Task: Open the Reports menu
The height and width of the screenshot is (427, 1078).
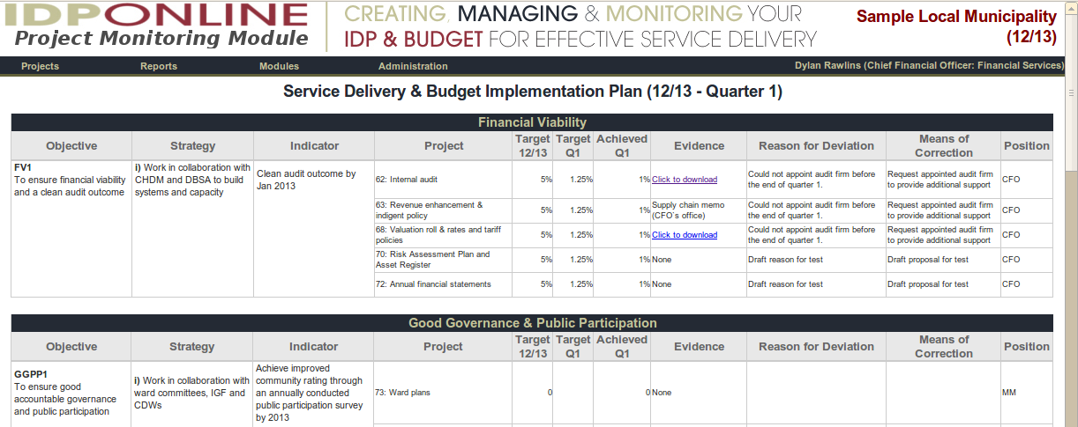Action: (159, 66)
